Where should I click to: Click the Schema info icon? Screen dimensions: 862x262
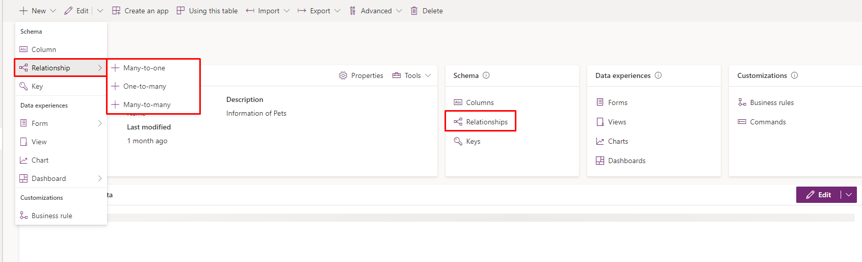[486, 75]
